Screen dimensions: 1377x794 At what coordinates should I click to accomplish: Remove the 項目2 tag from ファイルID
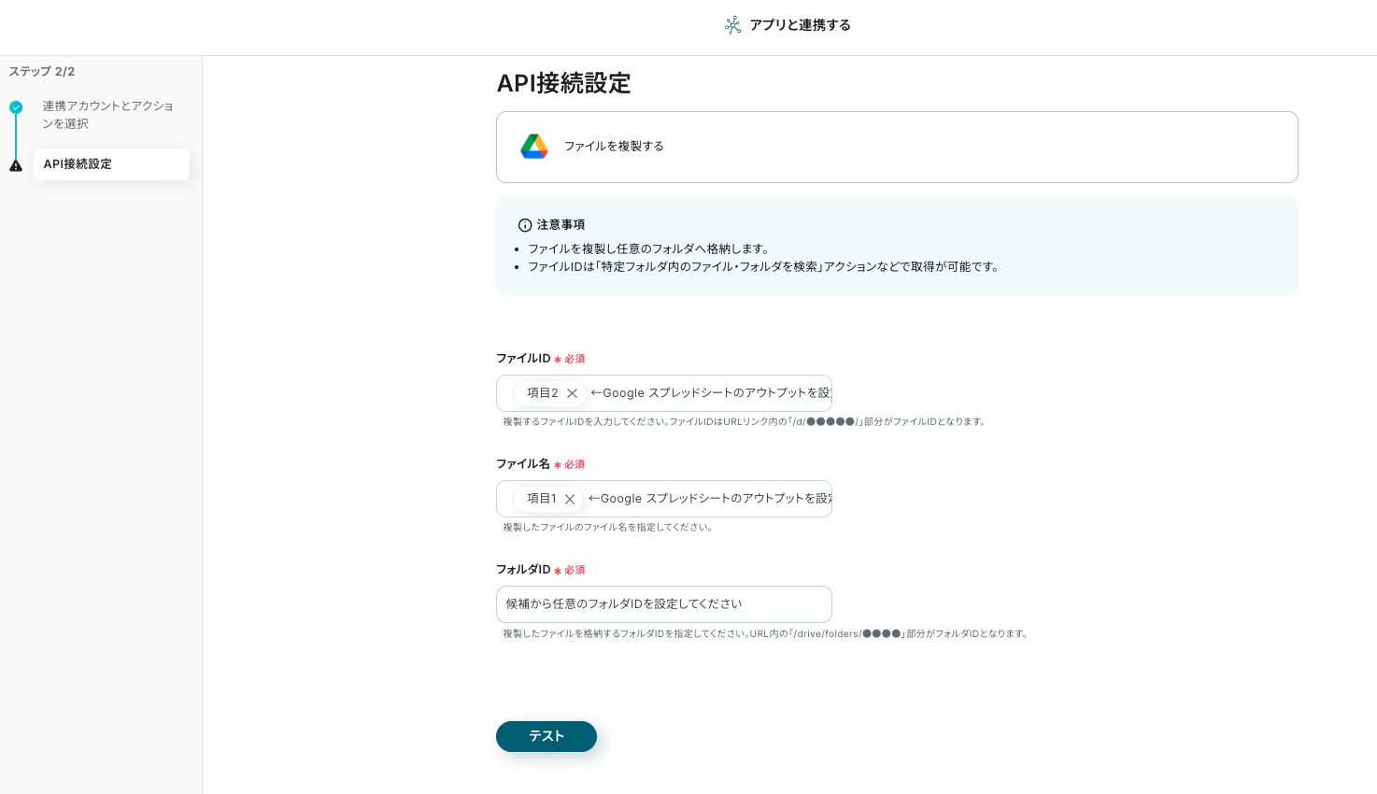573,393
